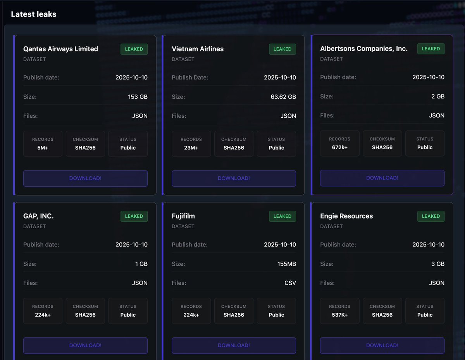Click the 2025-10-10 publish date on Engie card
Image resolution: width=465 pixels, height=360 pixels.
428,245
